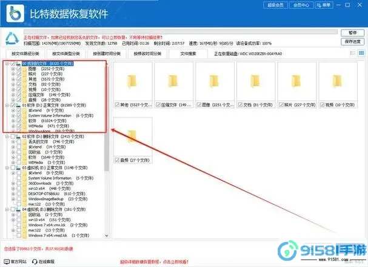Uncheck the 音频 (27个文件) thumbnail checkbox
This screenshot has height=267, width=368.
pos(117,160)
